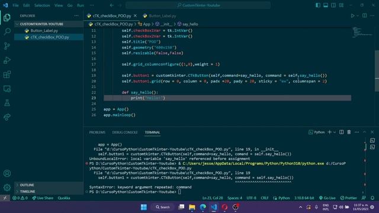The height and width of the screenshot is (213, 379).
Task: Open Explorer Views and More Actions
Action: (x=76, y=16)
